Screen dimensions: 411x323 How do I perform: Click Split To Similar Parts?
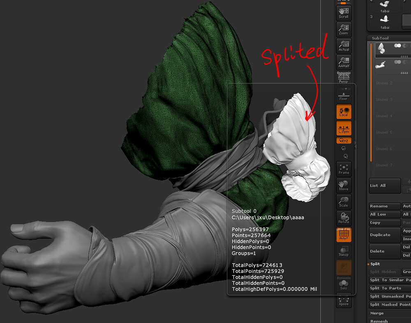[390, 280]
